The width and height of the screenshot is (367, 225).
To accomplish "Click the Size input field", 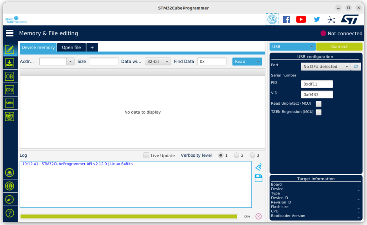I will [104, 62].
